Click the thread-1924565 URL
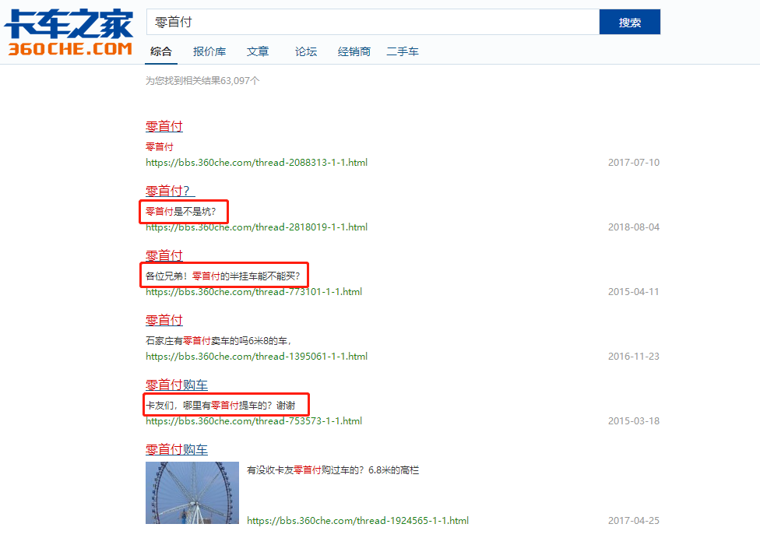The width and height of the screenshot is (760, 538). [x=357, y=521]
